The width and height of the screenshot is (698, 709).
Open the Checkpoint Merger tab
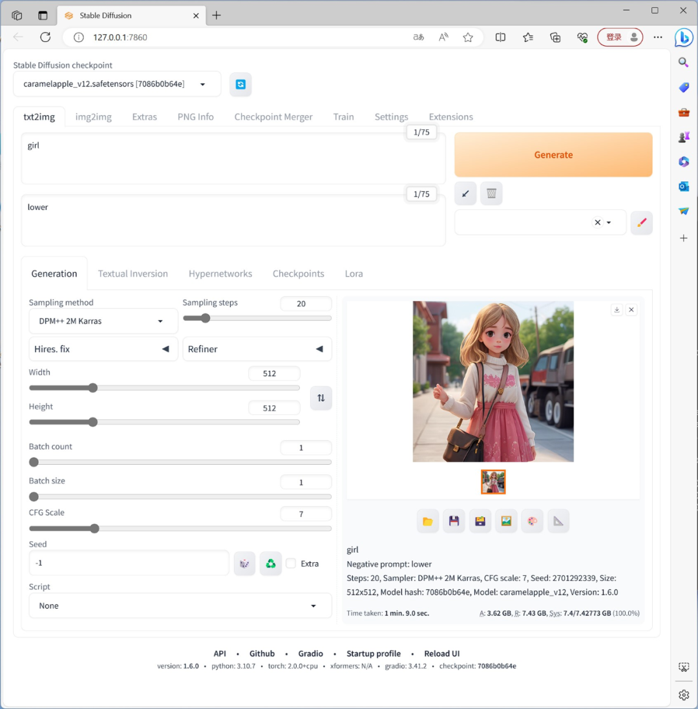click(273, 117)
